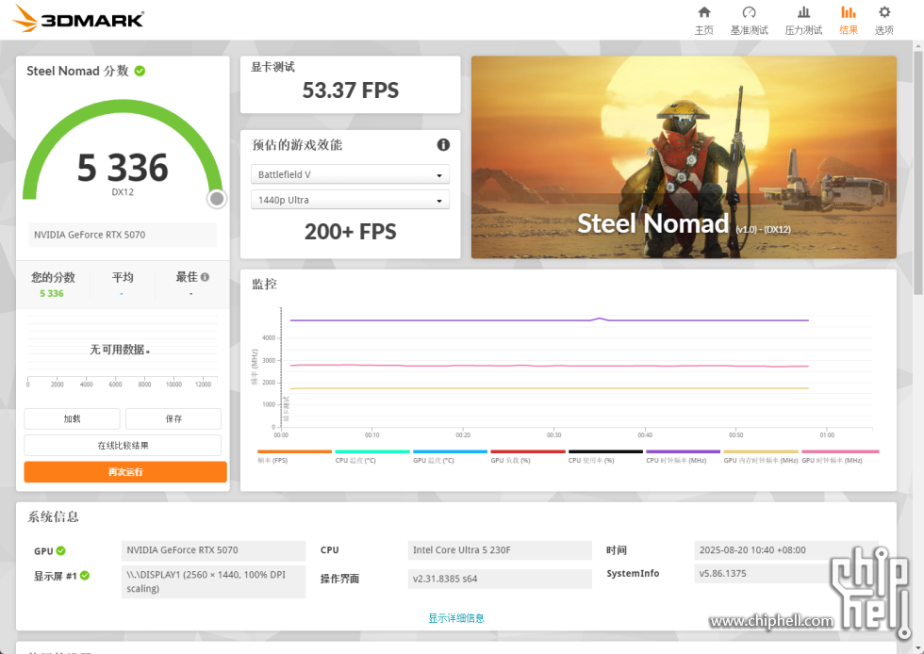The width and height of the screenshot is (924, 654).
Task: Click the Intel Core Ultra 5 230F value
Action: 500,550
